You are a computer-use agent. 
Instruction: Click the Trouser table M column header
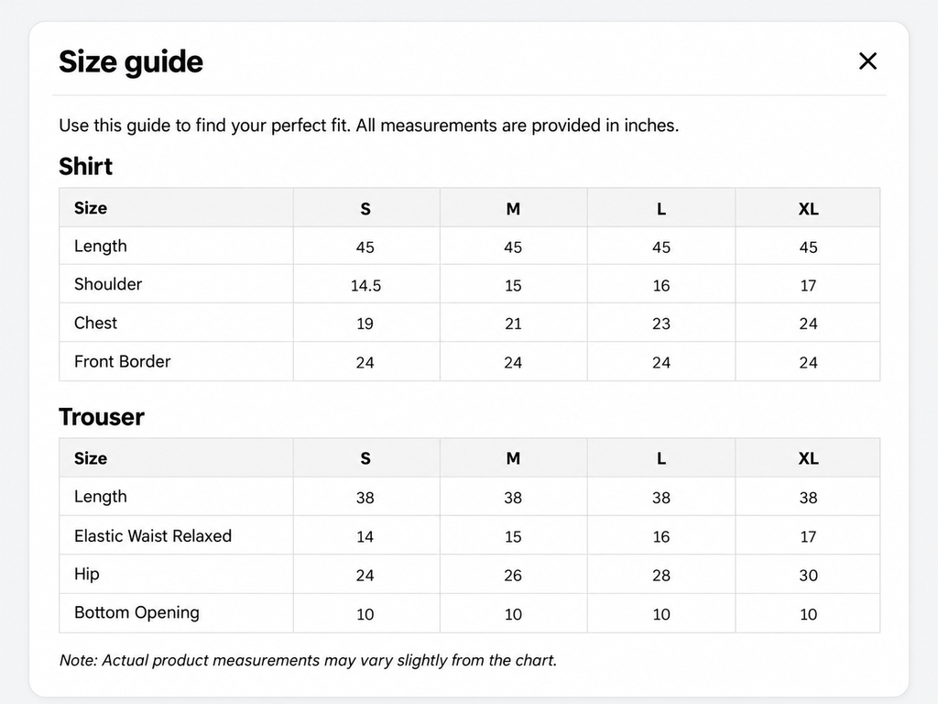pos(513,458)
